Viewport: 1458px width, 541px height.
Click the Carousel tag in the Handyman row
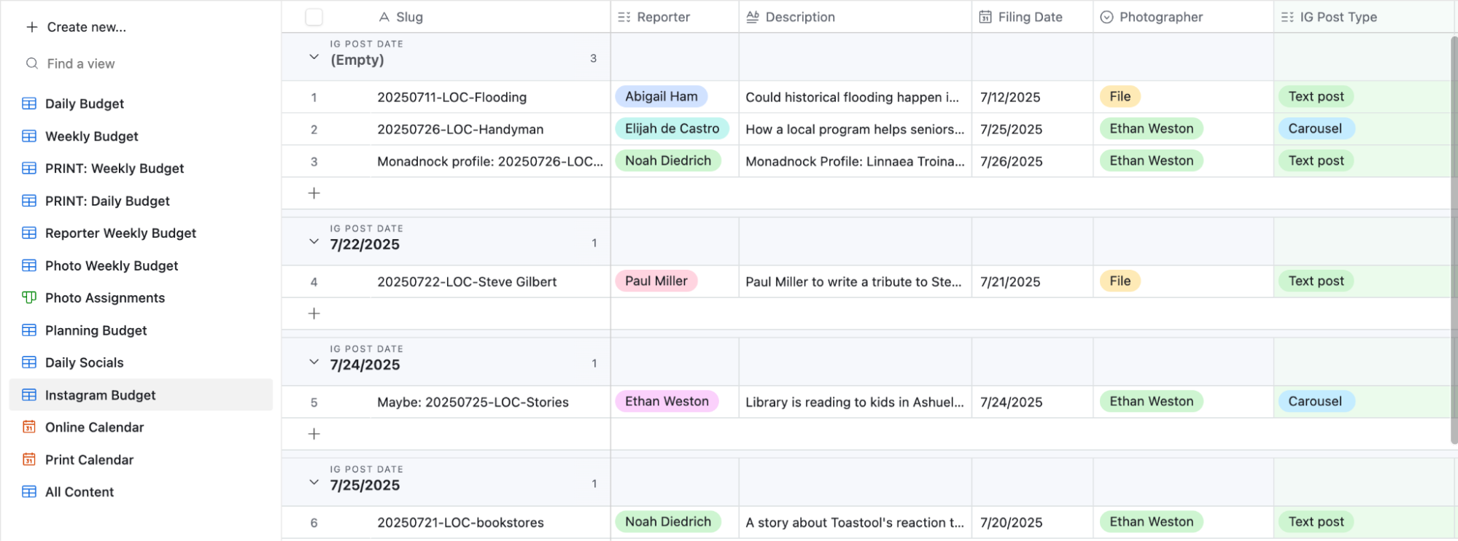coord(1315,128)
